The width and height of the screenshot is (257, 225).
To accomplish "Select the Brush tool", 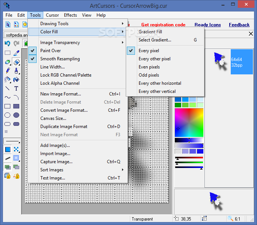I will tap(16, 71).
